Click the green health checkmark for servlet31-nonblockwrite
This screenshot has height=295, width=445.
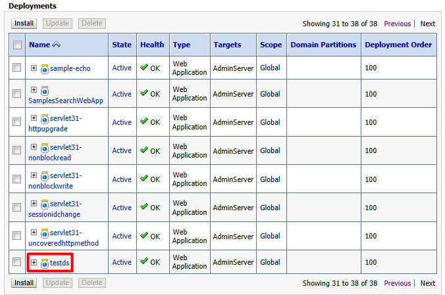click(x=144, y=178)
